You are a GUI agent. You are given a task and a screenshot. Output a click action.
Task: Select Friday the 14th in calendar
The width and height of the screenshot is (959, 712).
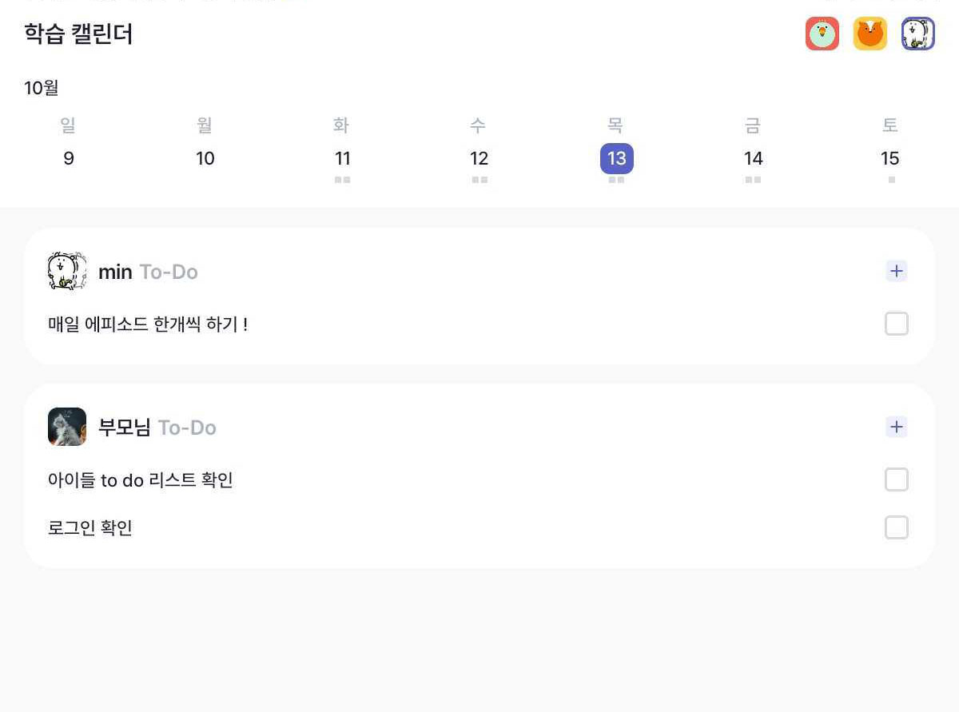tap(754, 158)
